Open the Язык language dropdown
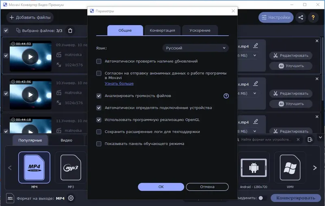 (195, 48)
